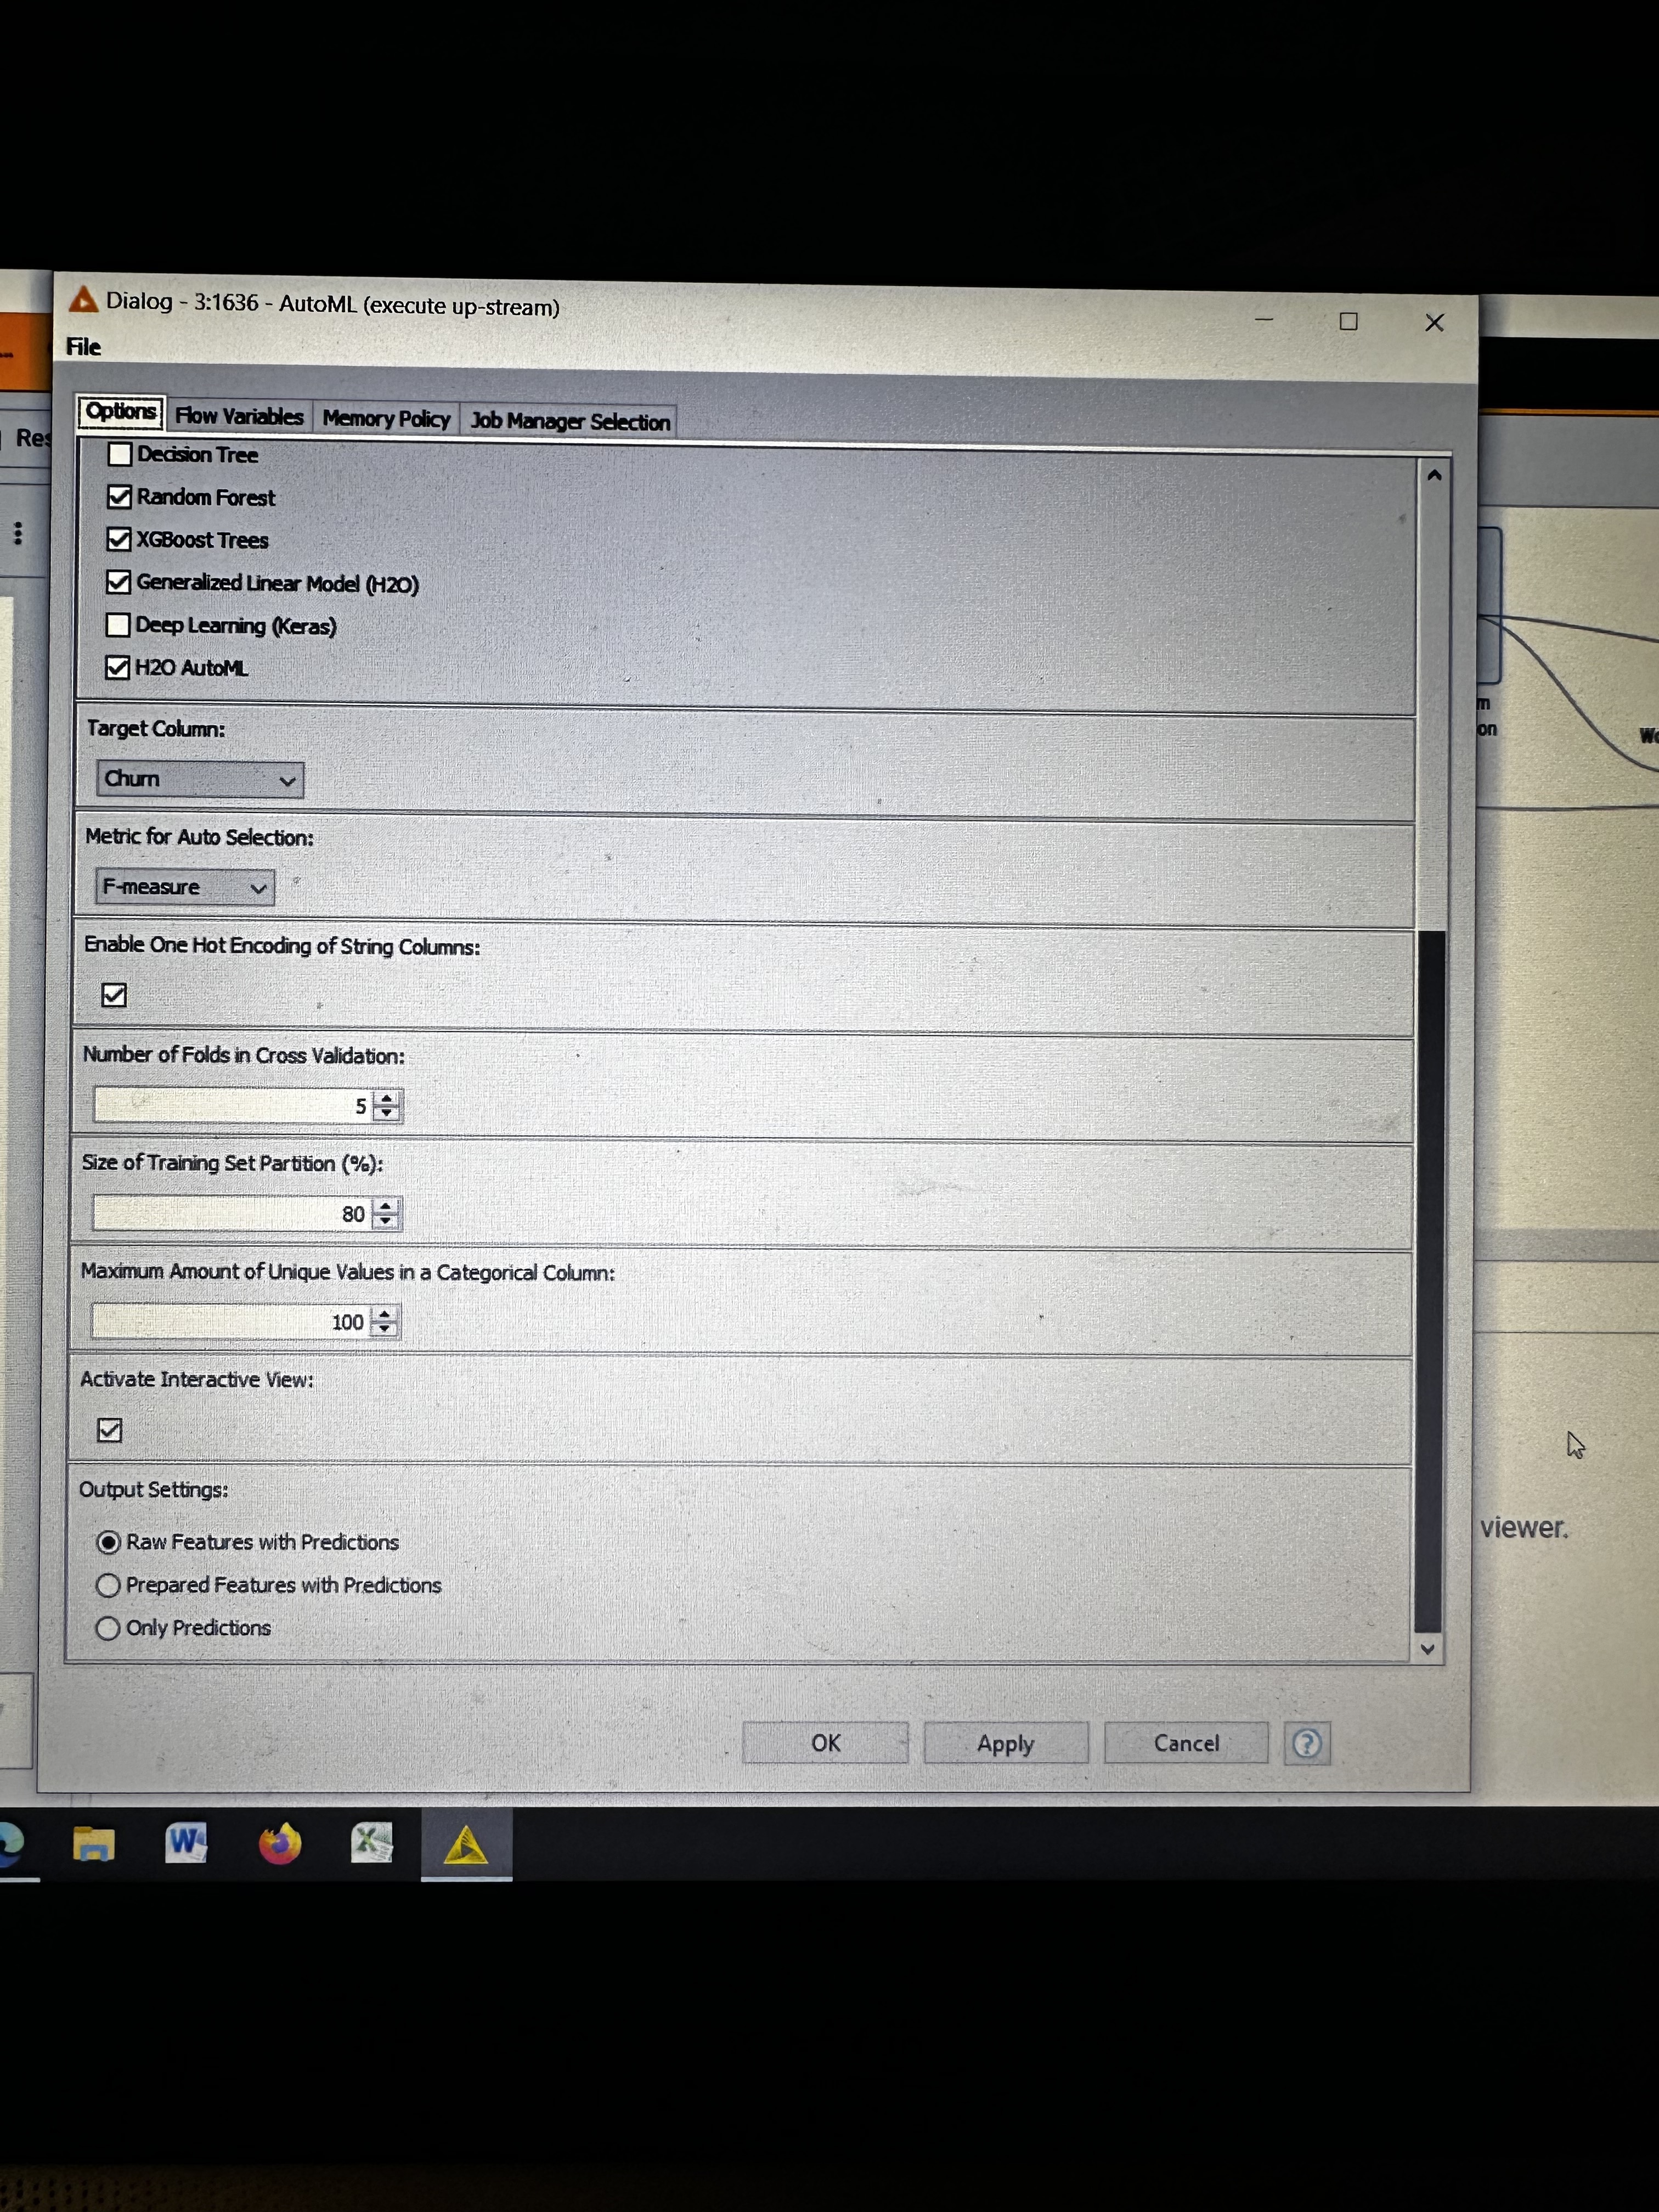This screenshot has width=1659, height=2212.
Task: Click the Maximum Unique Values input field
Action: pyautogui.click(x=230, y=1322)
